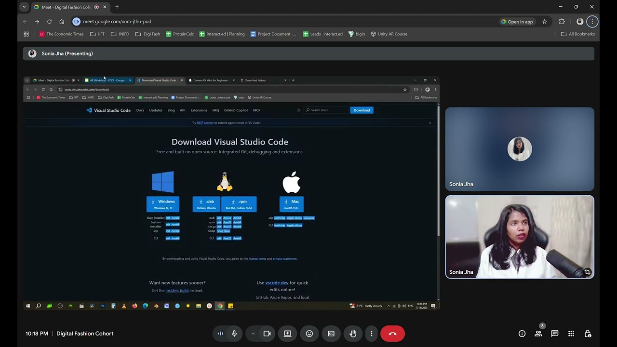Open the Meet activities grid
Screen dimensions: 617x347
point(571,334)
